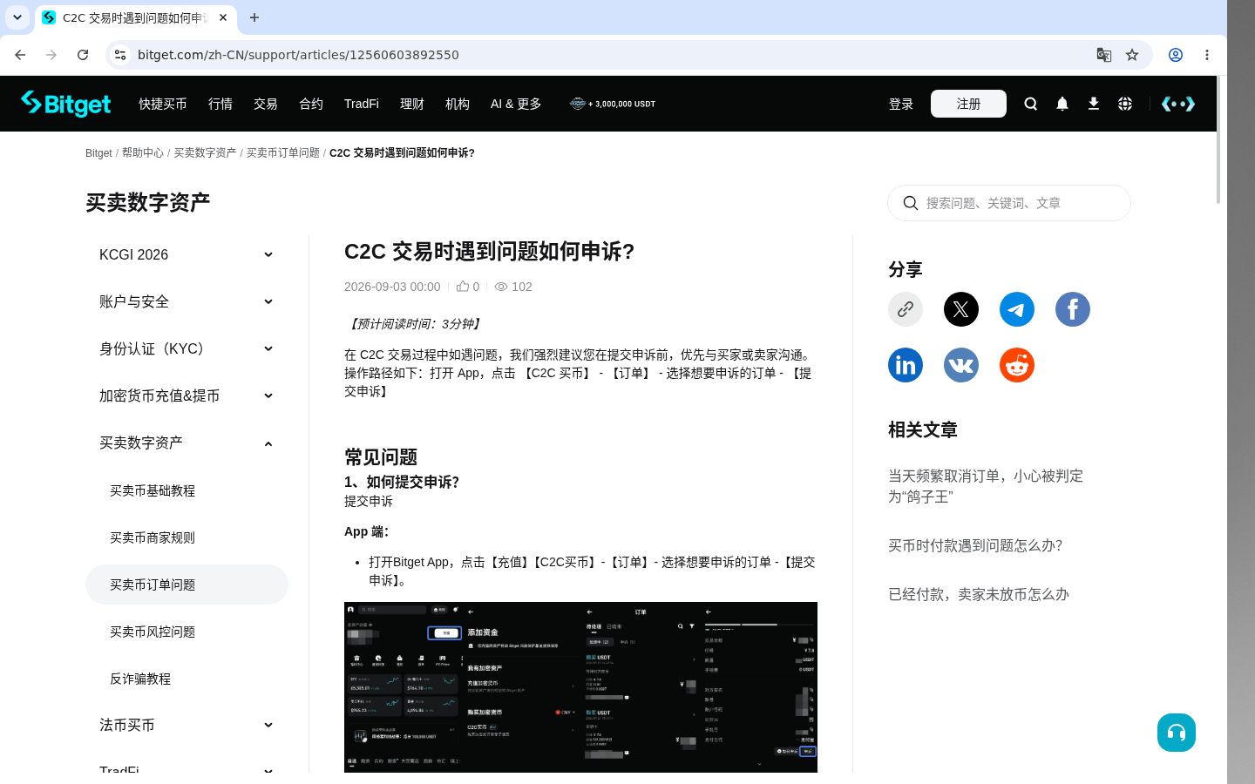Screen dimensions: 1255x784
Task: Share article on Facebook
Action: (x=1073, y=309)
